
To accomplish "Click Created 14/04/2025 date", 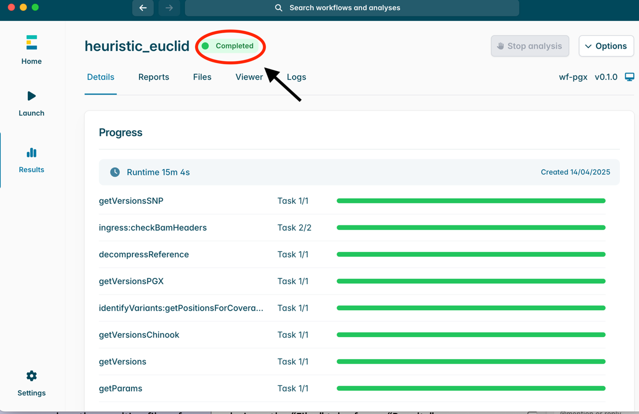I will (575, 172).
